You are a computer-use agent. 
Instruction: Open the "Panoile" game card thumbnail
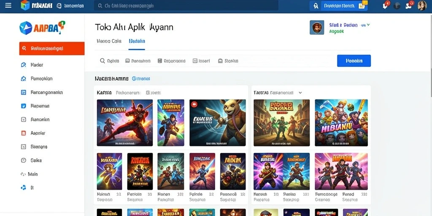pos(140,171)
